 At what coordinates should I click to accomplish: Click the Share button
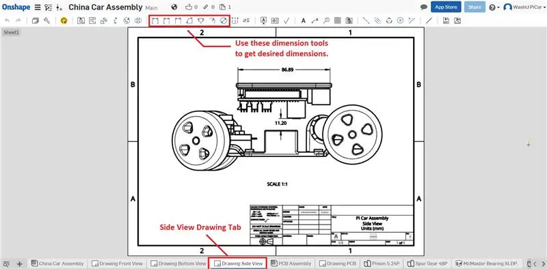tap(475, 7)
